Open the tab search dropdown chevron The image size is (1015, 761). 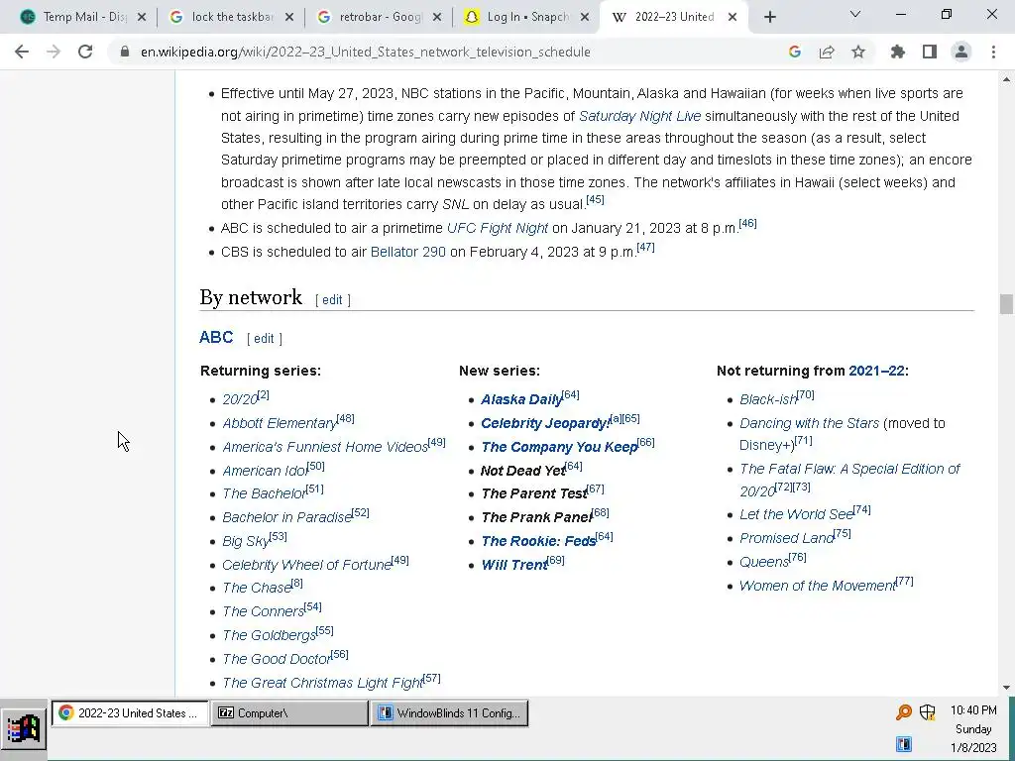855,14
